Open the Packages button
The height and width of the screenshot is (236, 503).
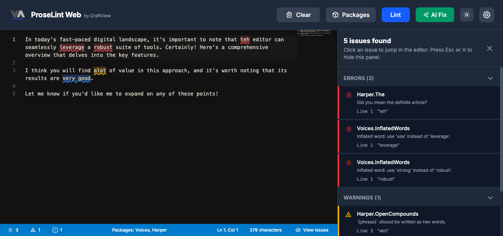point(351,15)
